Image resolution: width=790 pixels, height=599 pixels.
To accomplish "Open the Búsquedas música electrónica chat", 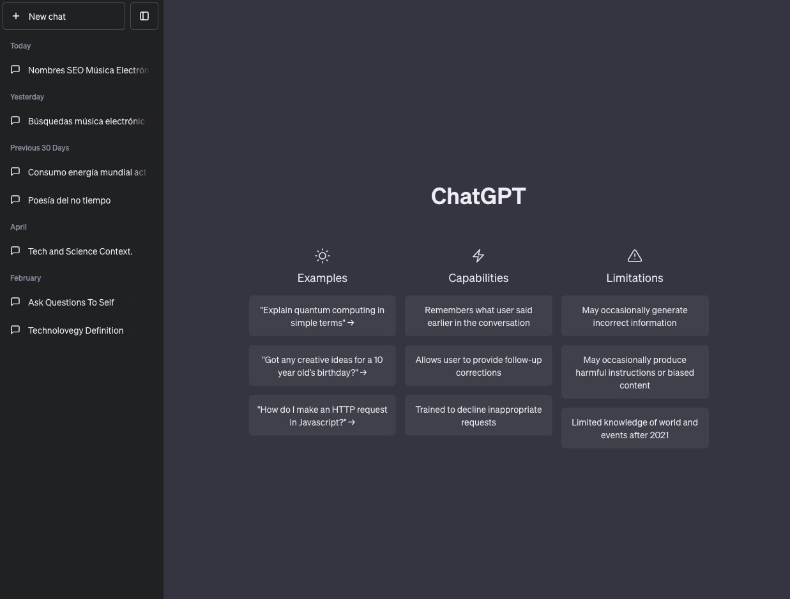I will pos(86,121).
